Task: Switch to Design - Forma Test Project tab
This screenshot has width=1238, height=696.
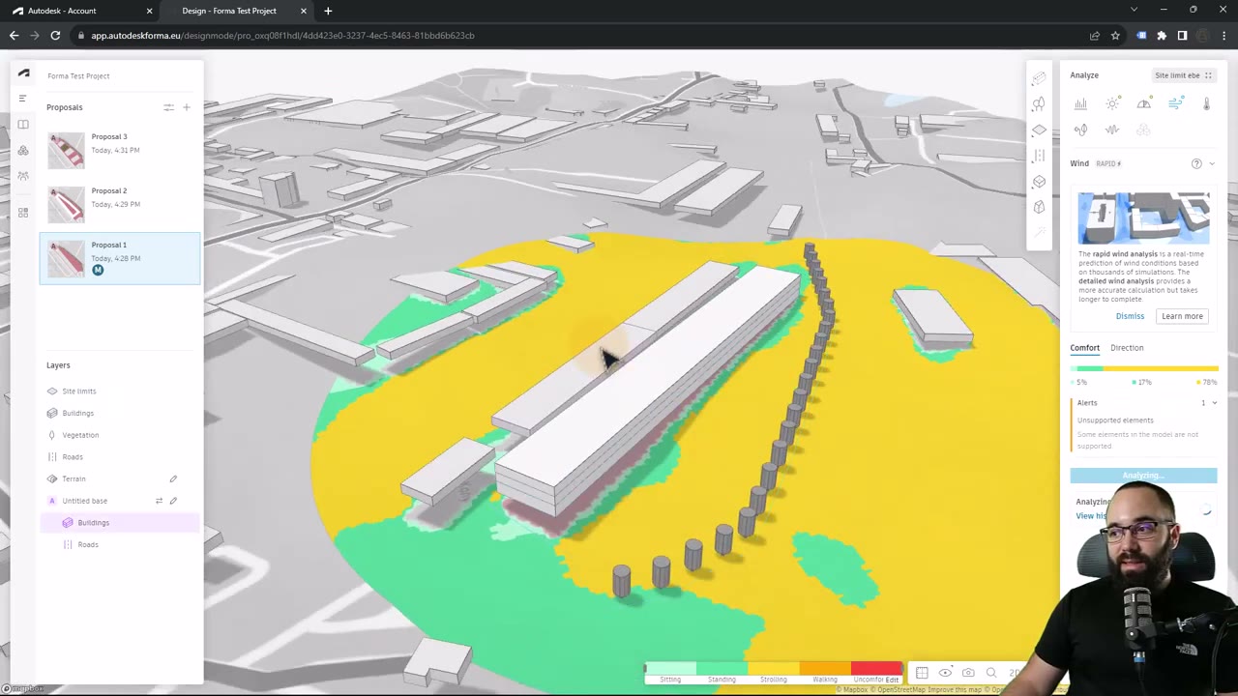Action: coord(238,11)
